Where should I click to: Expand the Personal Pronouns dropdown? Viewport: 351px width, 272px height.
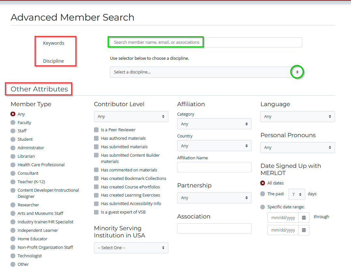tap(297, 148)
